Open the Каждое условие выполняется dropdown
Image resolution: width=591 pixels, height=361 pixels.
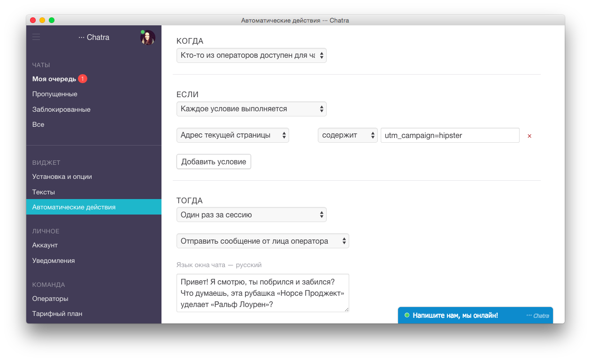(251, 109)
